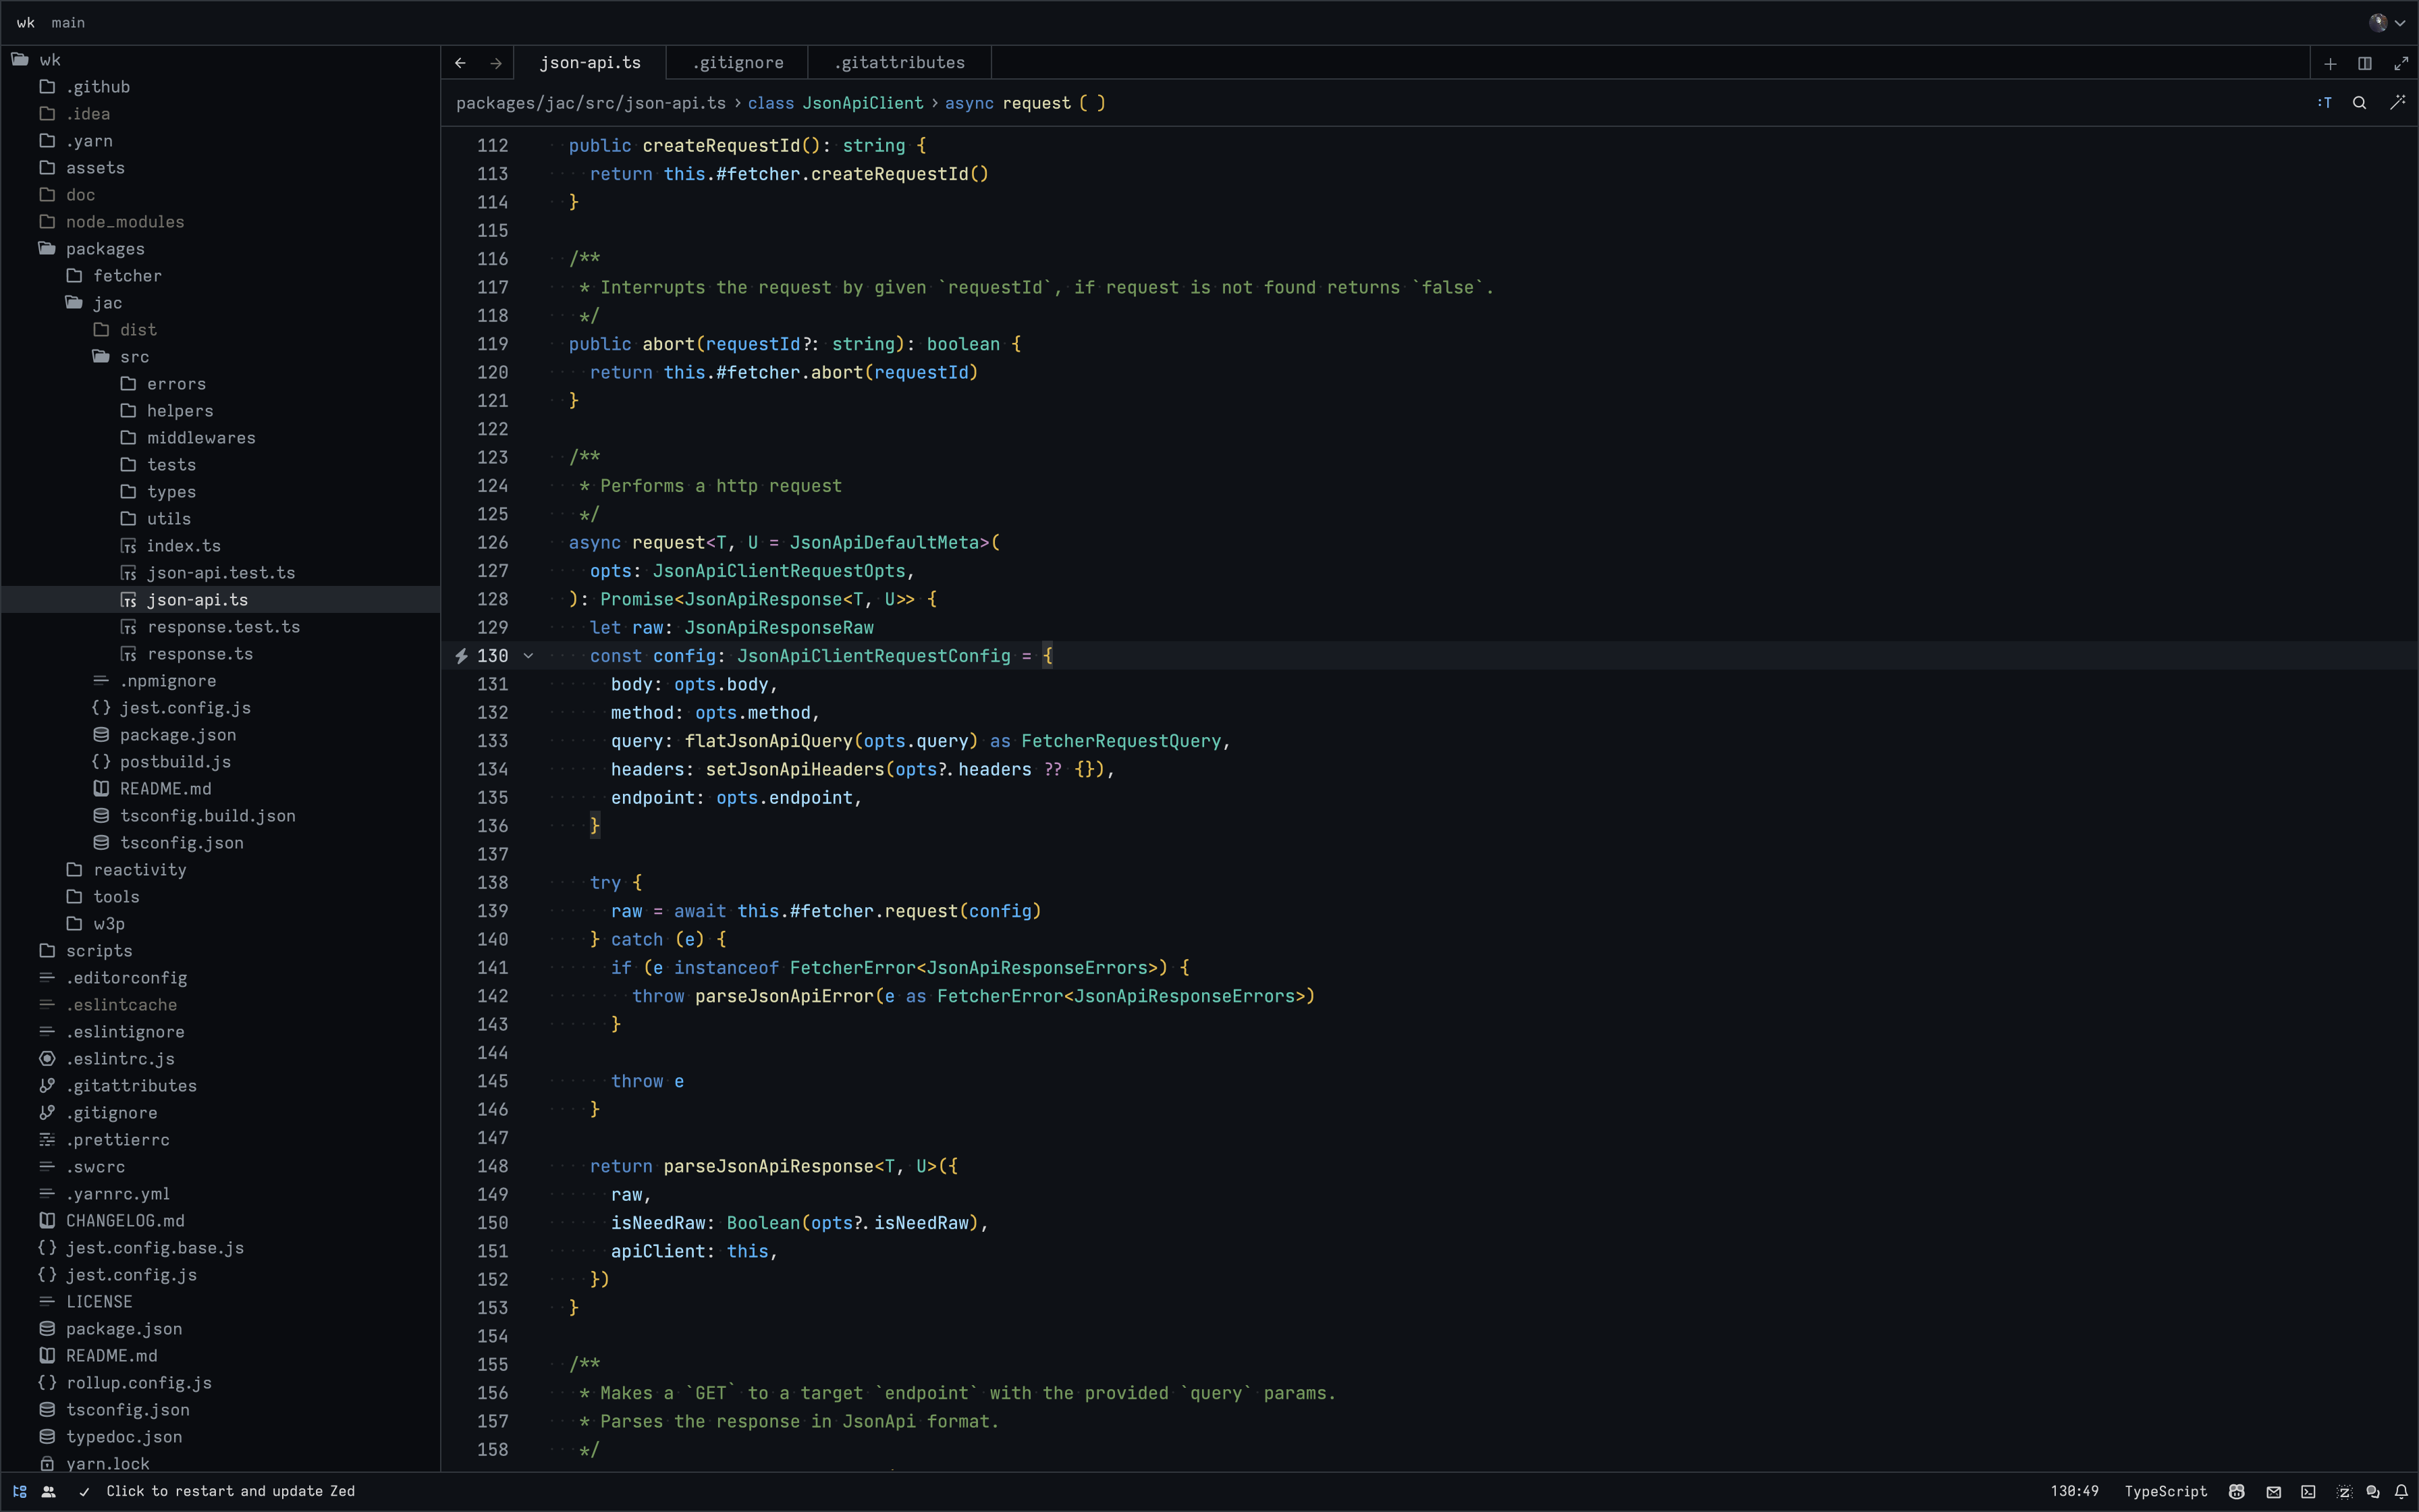Viewport: 2419px width, 1512px height.
Task: Toggle the Zed assistant panel icon
Action: pyautogui.click(x=2344, y=1491)
